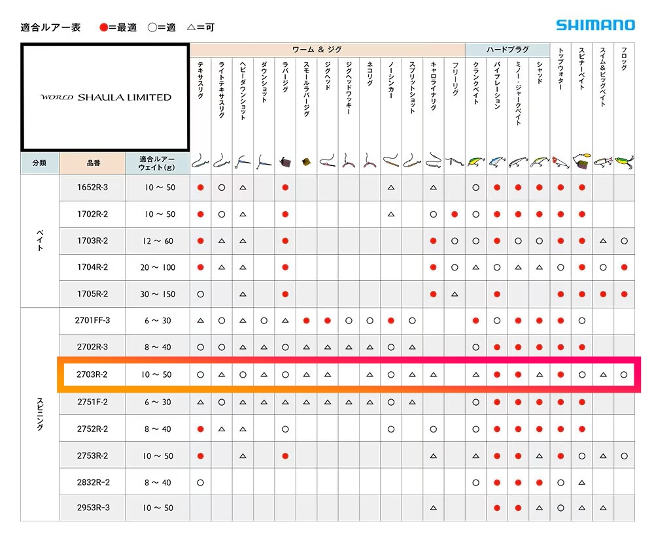Image resolution: width=654 pixels, height=541 pixels.
Task: Select the crankbait lure illustration
Action: [x=475, y=161]
